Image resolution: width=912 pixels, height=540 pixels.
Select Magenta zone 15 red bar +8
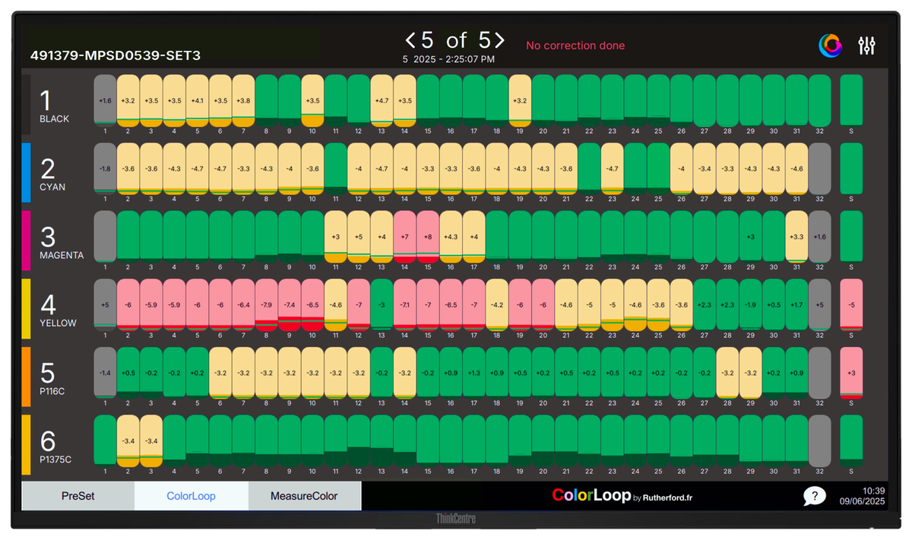pos(428,237)
